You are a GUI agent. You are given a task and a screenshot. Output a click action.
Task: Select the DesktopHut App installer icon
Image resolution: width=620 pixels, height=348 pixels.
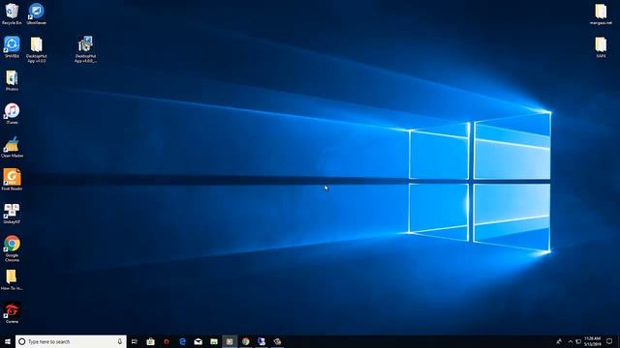click(x=85, y=49)
